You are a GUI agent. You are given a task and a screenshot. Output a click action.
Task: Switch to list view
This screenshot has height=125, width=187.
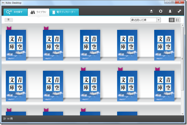pyautogui.click(x=177, y=20)
